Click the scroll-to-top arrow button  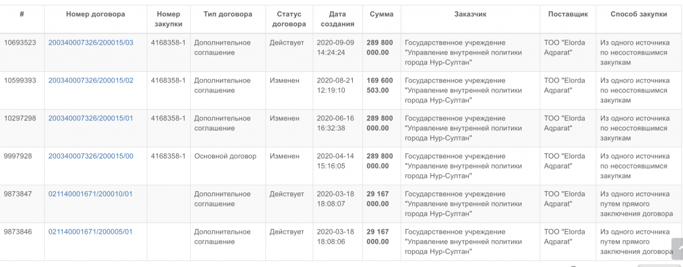click(x=678, y=249)
